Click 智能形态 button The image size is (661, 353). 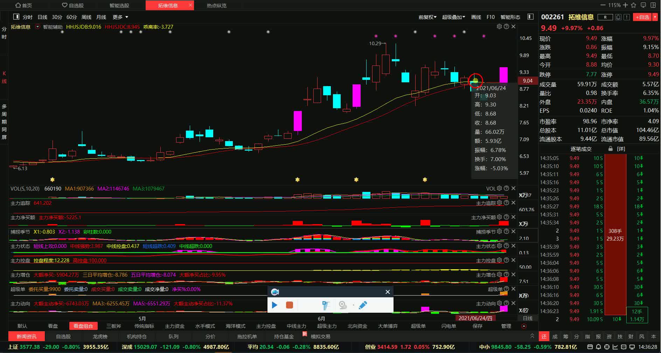(x=510, y=17)
